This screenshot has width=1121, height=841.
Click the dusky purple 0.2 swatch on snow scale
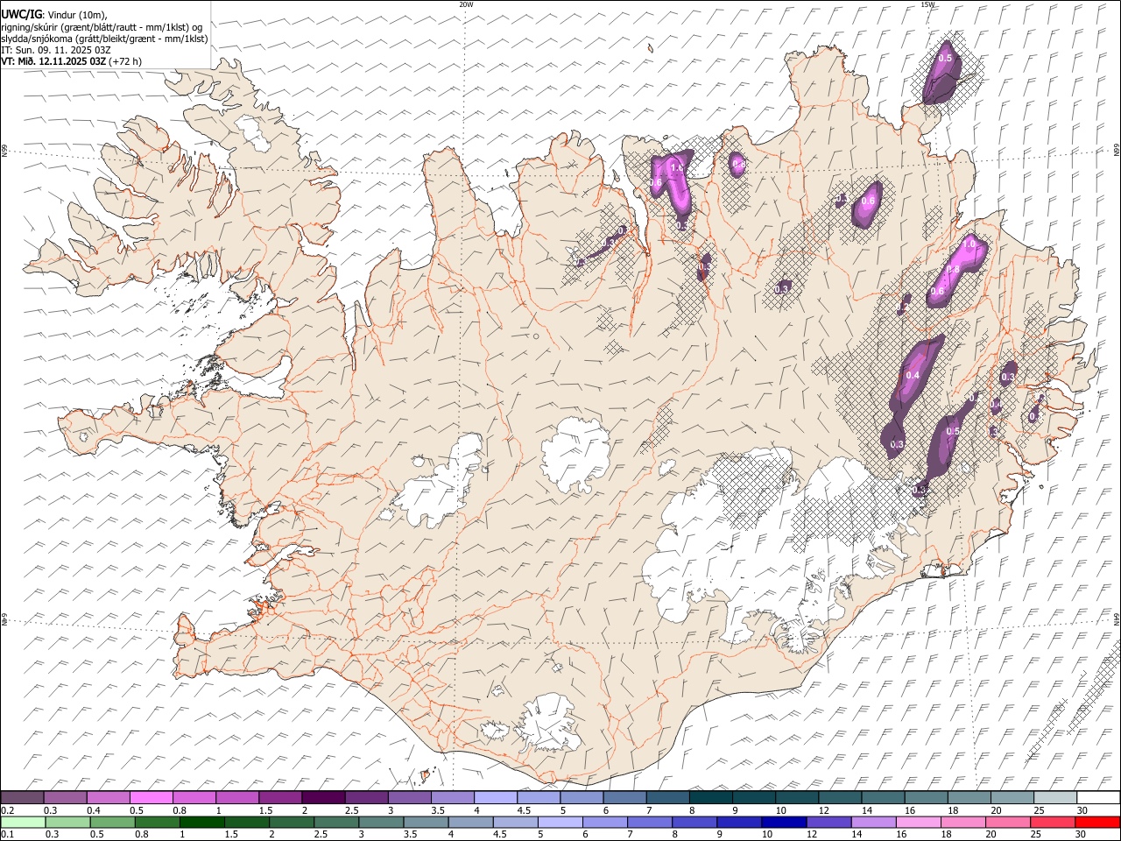[22, 798]
